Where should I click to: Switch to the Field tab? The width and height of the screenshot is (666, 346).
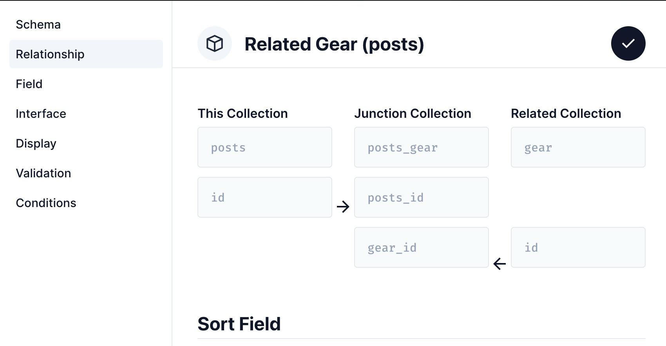click(x=29, y=84)
